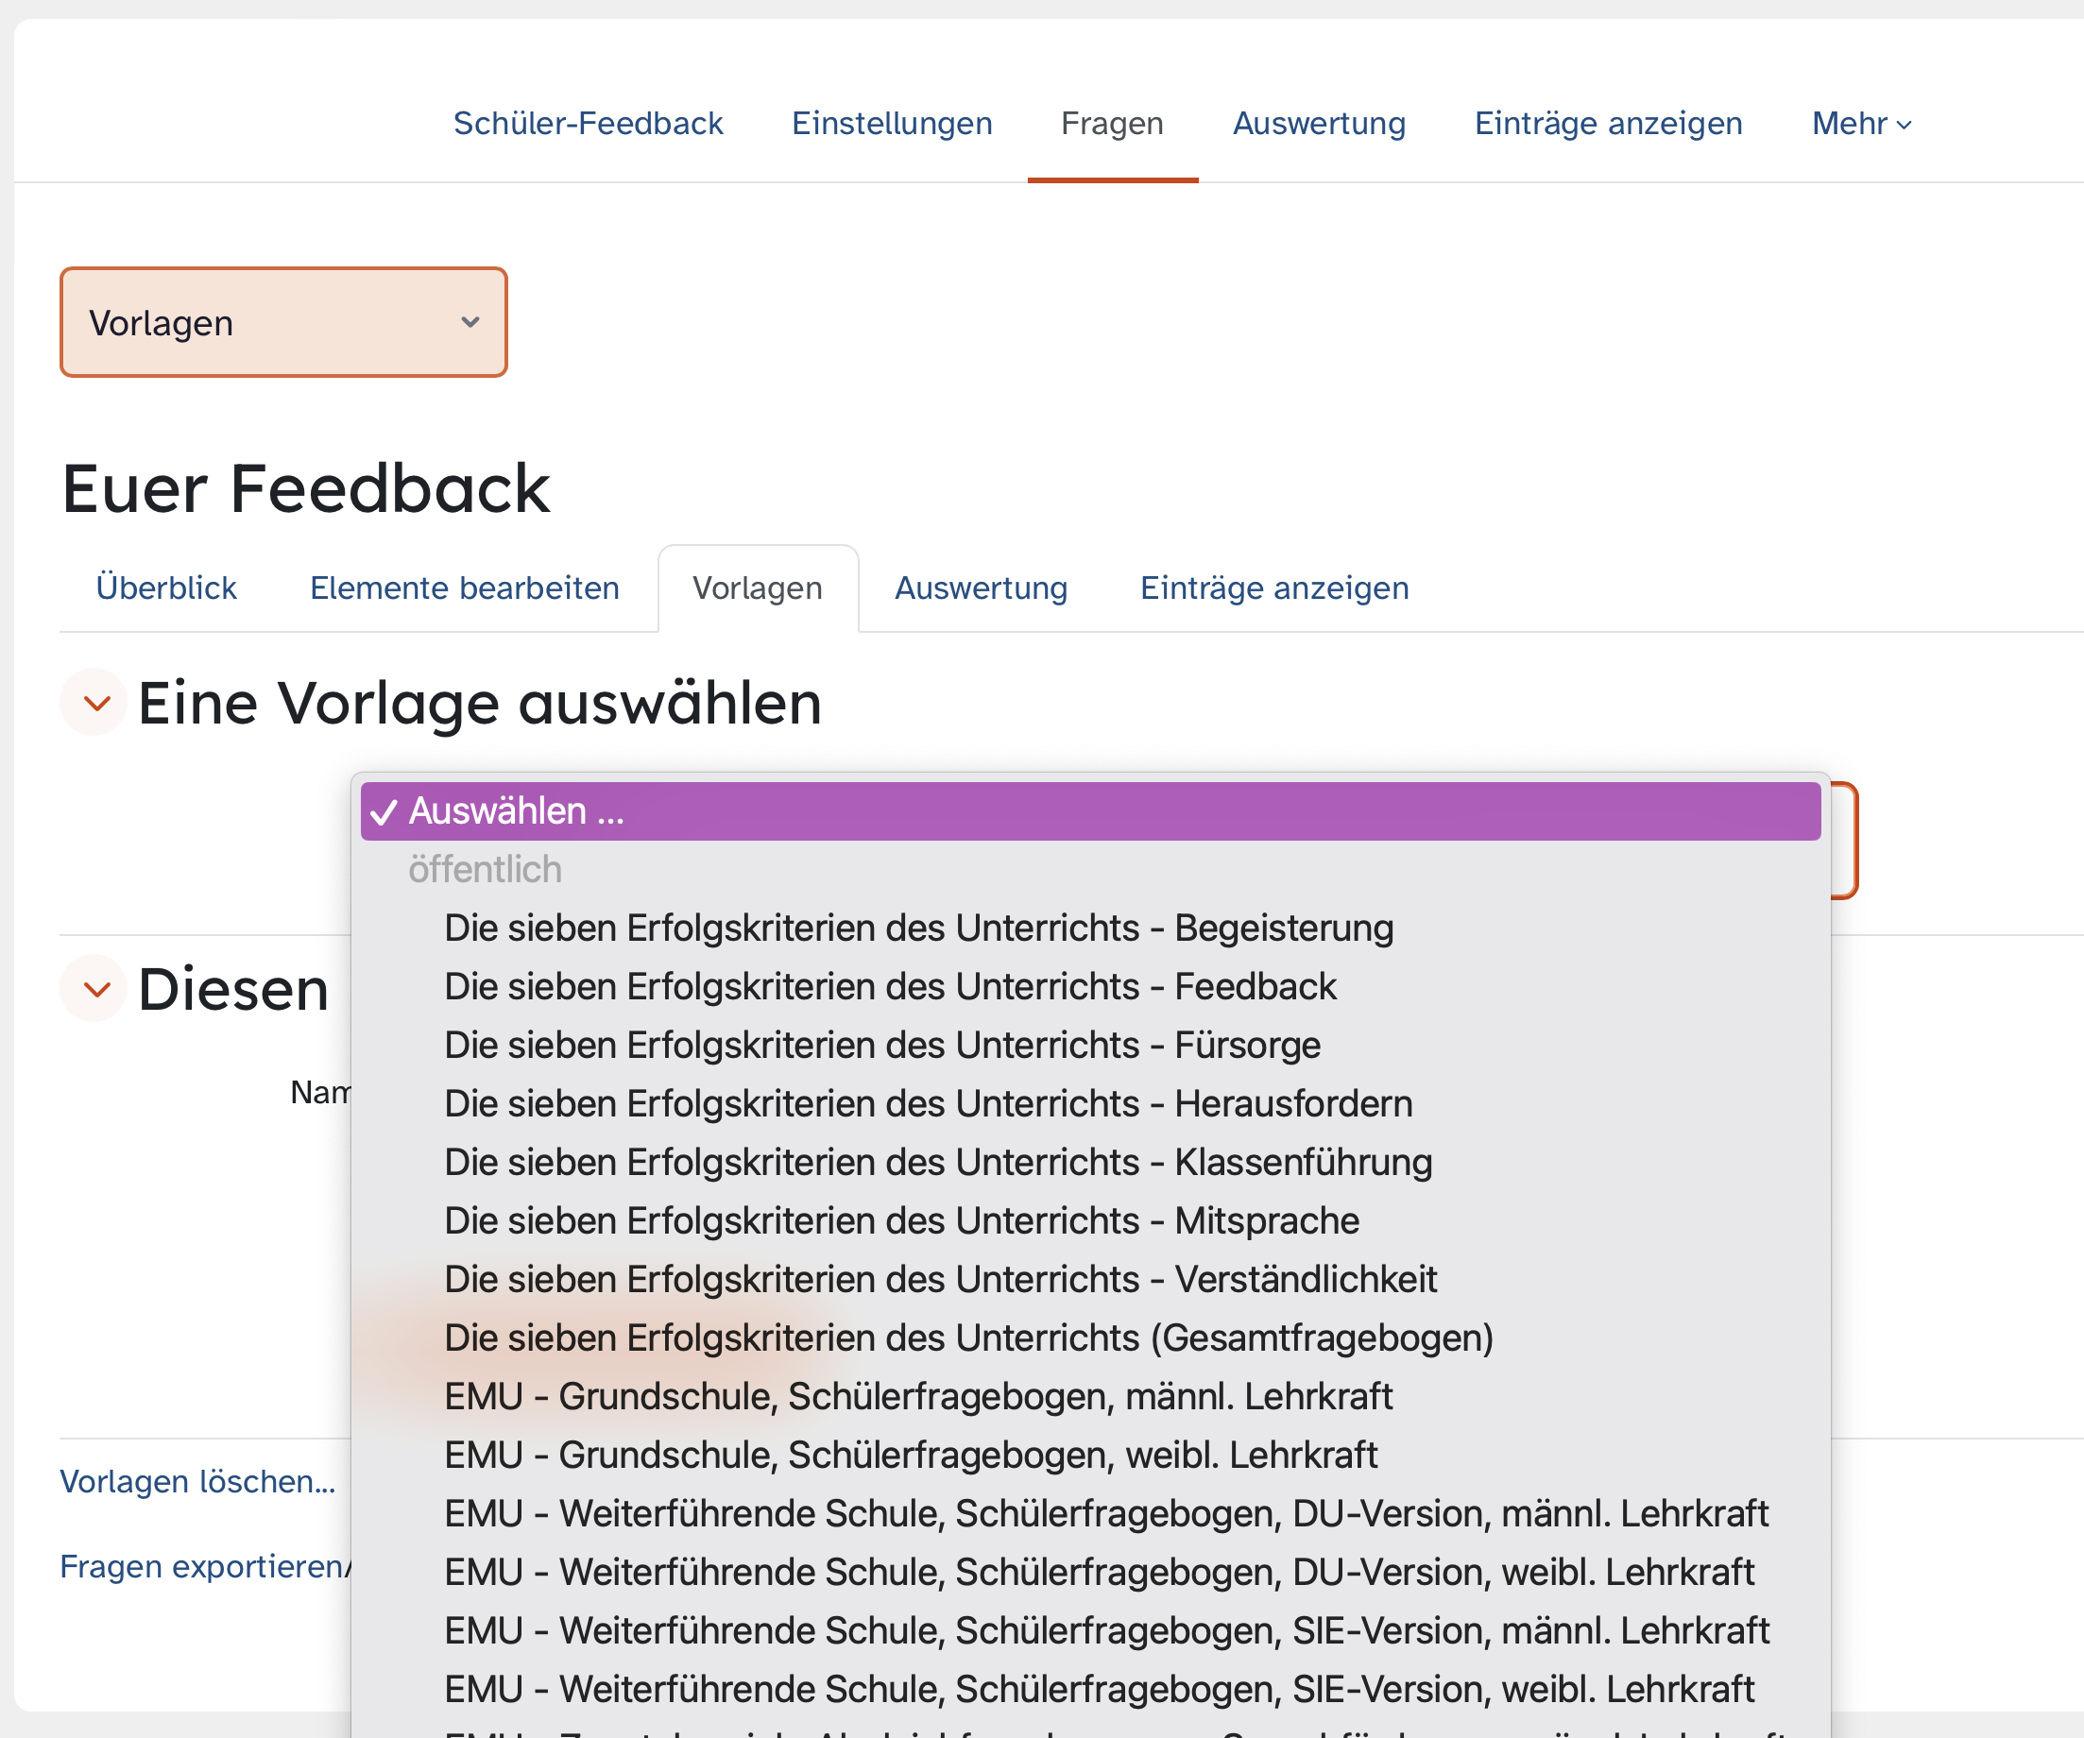This screenshot has height=1738, width=2084.
Task: Choose template 'Erfolgskriterien des Unterrichts - Feedback'
Action: [890, 987]
